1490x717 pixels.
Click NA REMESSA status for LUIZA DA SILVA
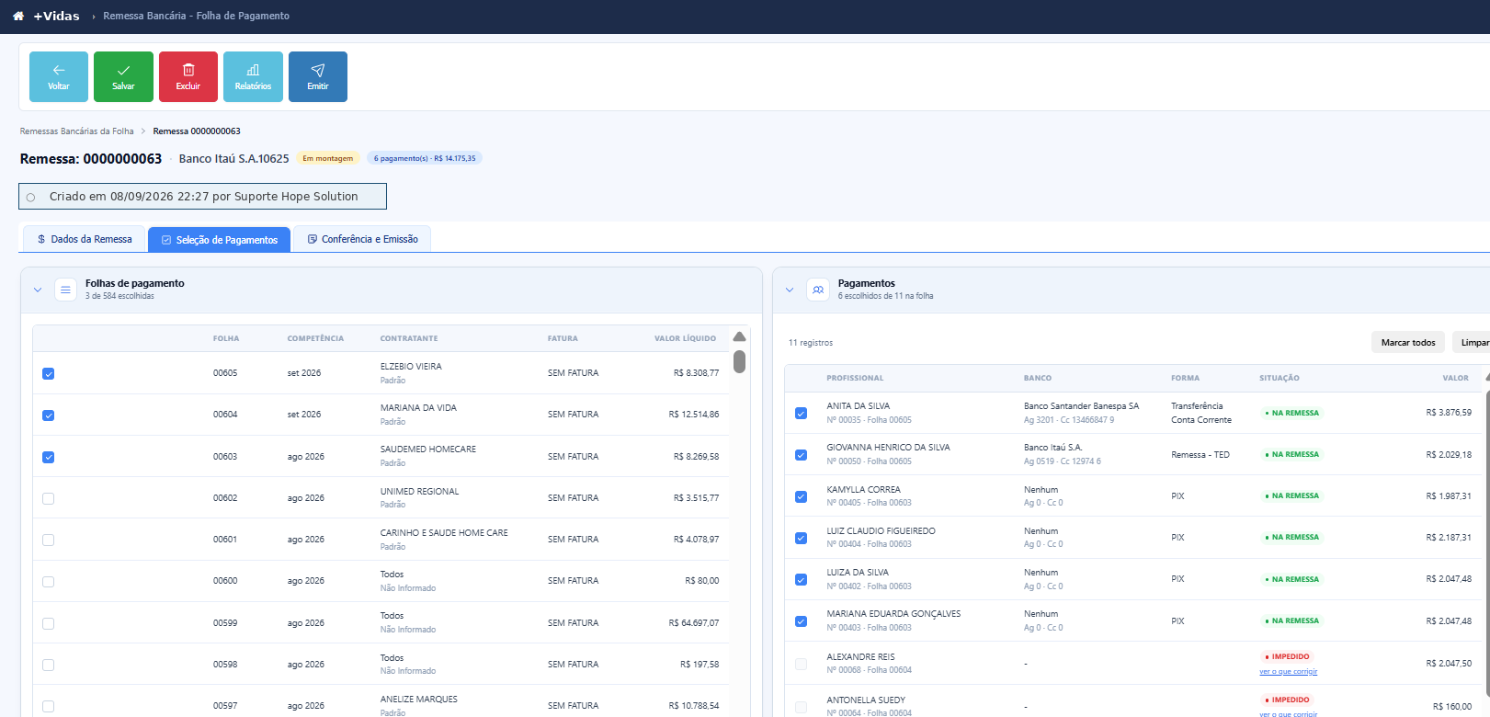[1292, 579]
